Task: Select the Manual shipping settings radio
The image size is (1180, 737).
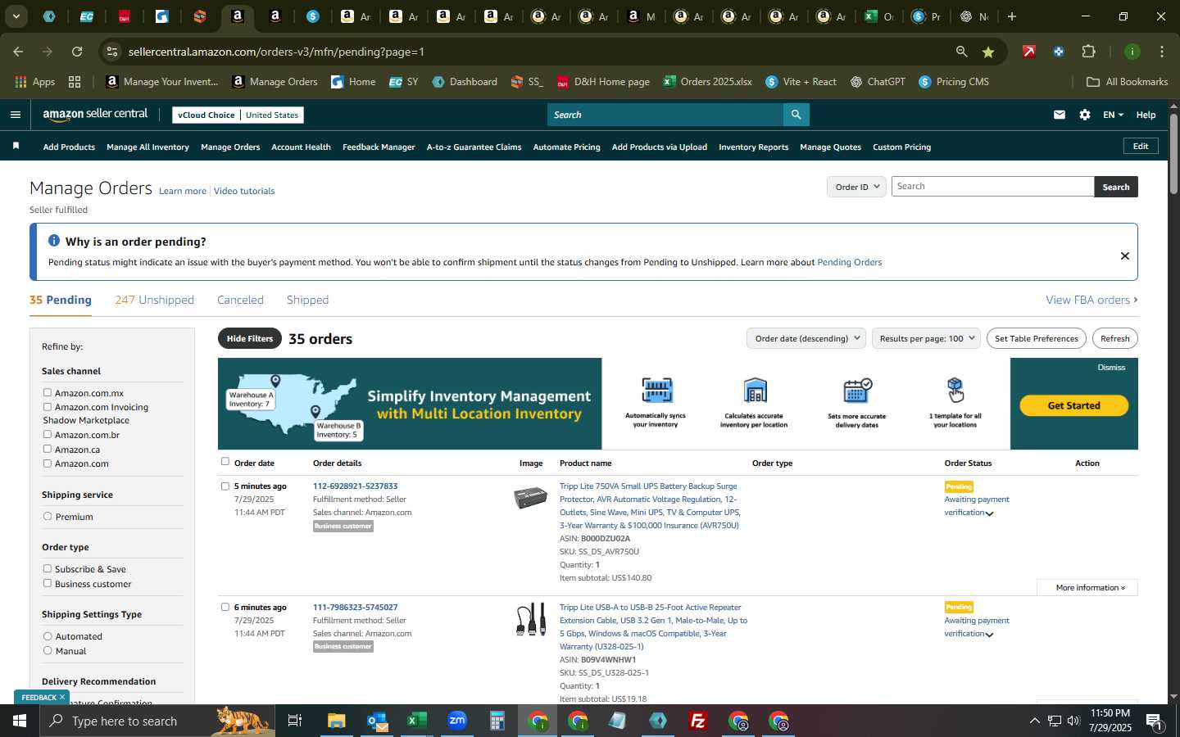Action: pos(48,650)
